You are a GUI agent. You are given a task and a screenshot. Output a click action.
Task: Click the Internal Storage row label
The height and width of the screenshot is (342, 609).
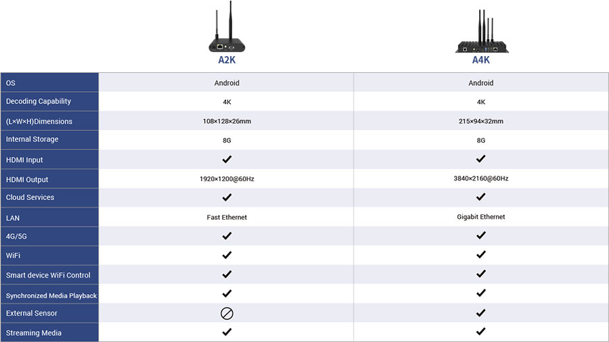[x=32, y=139]
